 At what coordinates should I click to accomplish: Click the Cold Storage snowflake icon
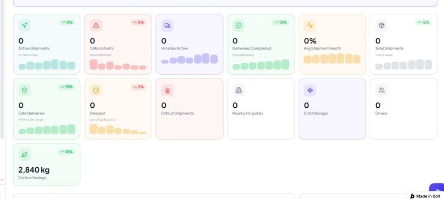click(310, 90)
